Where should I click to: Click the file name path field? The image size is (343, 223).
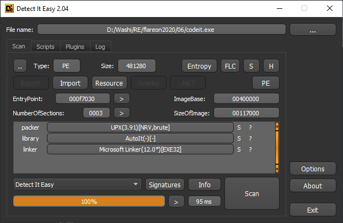[x=162, y=30]
